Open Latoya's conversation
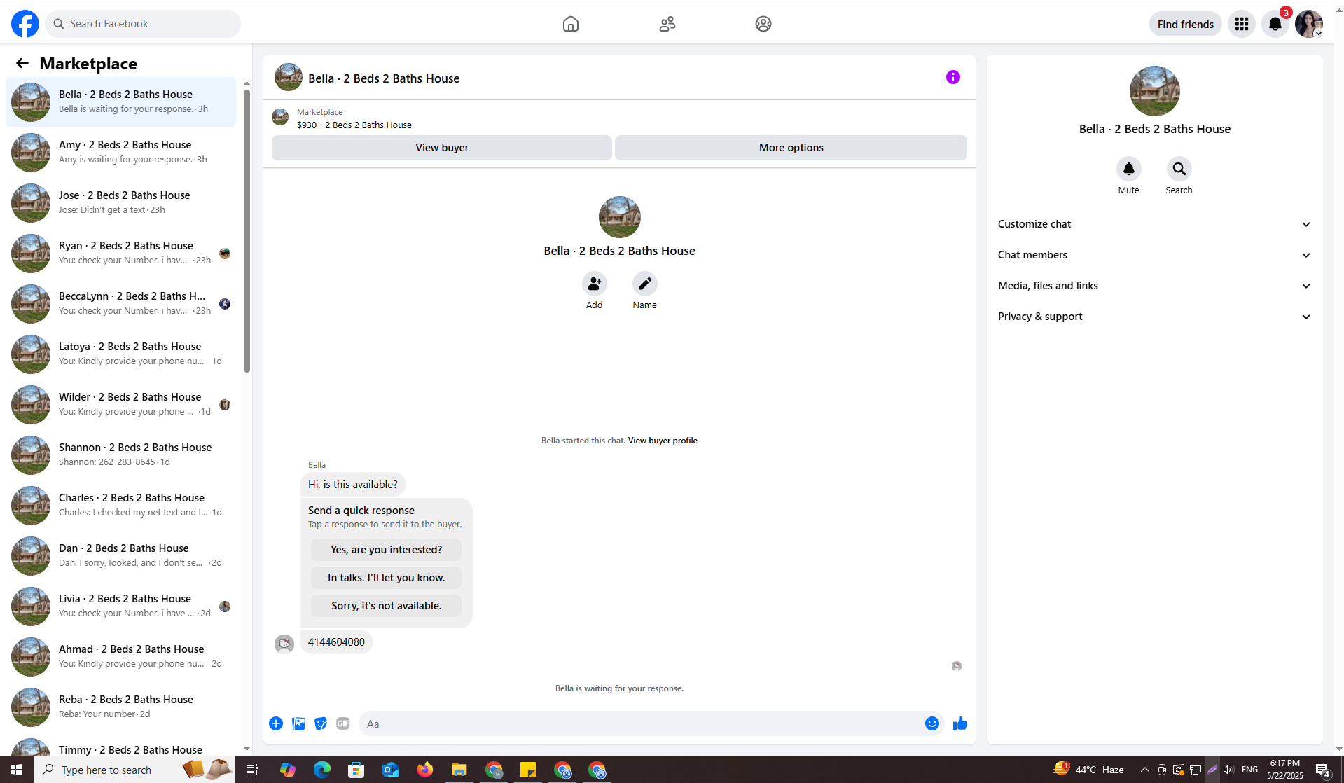 point(120,354)
